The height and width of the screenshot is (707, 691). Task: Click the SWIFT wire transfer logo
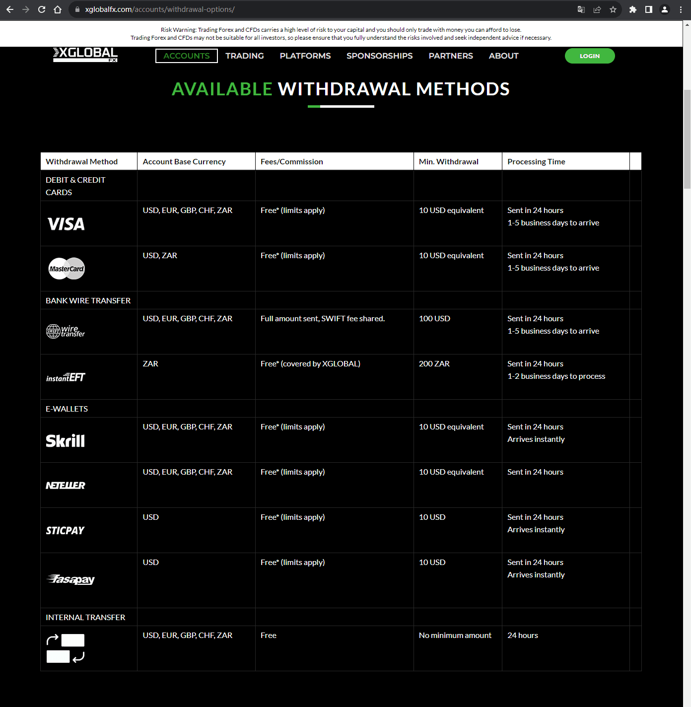tap(66, 331)
